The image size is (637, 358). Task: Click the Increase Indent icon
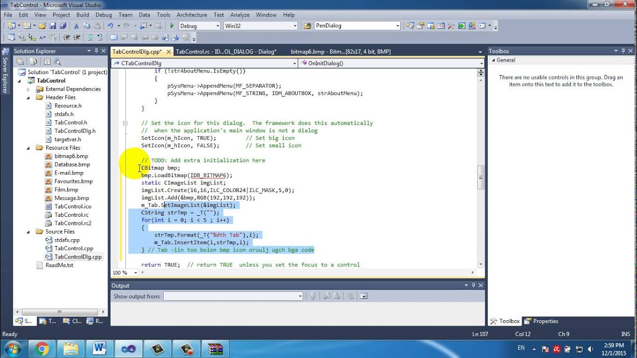[x=77, y=37]
